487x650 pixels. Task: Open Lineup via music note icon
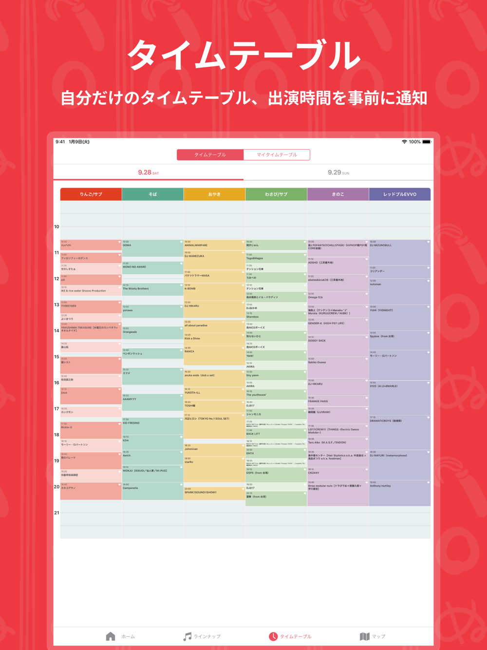tap(187, 636)
